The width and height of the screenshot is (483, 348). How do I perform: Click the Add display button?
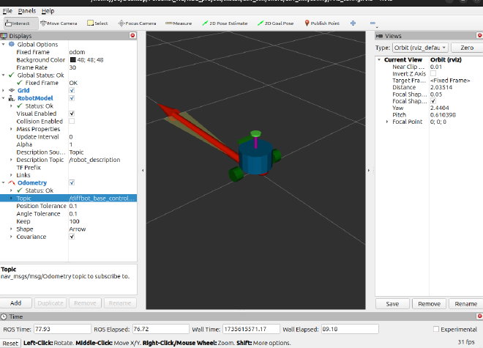point(15,303)
